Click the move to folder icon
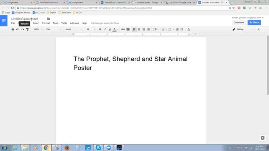 tap(49, 19)
